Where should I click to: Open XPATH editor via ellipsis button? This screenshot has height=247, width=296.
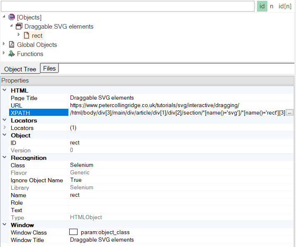(x=290, y=113)
